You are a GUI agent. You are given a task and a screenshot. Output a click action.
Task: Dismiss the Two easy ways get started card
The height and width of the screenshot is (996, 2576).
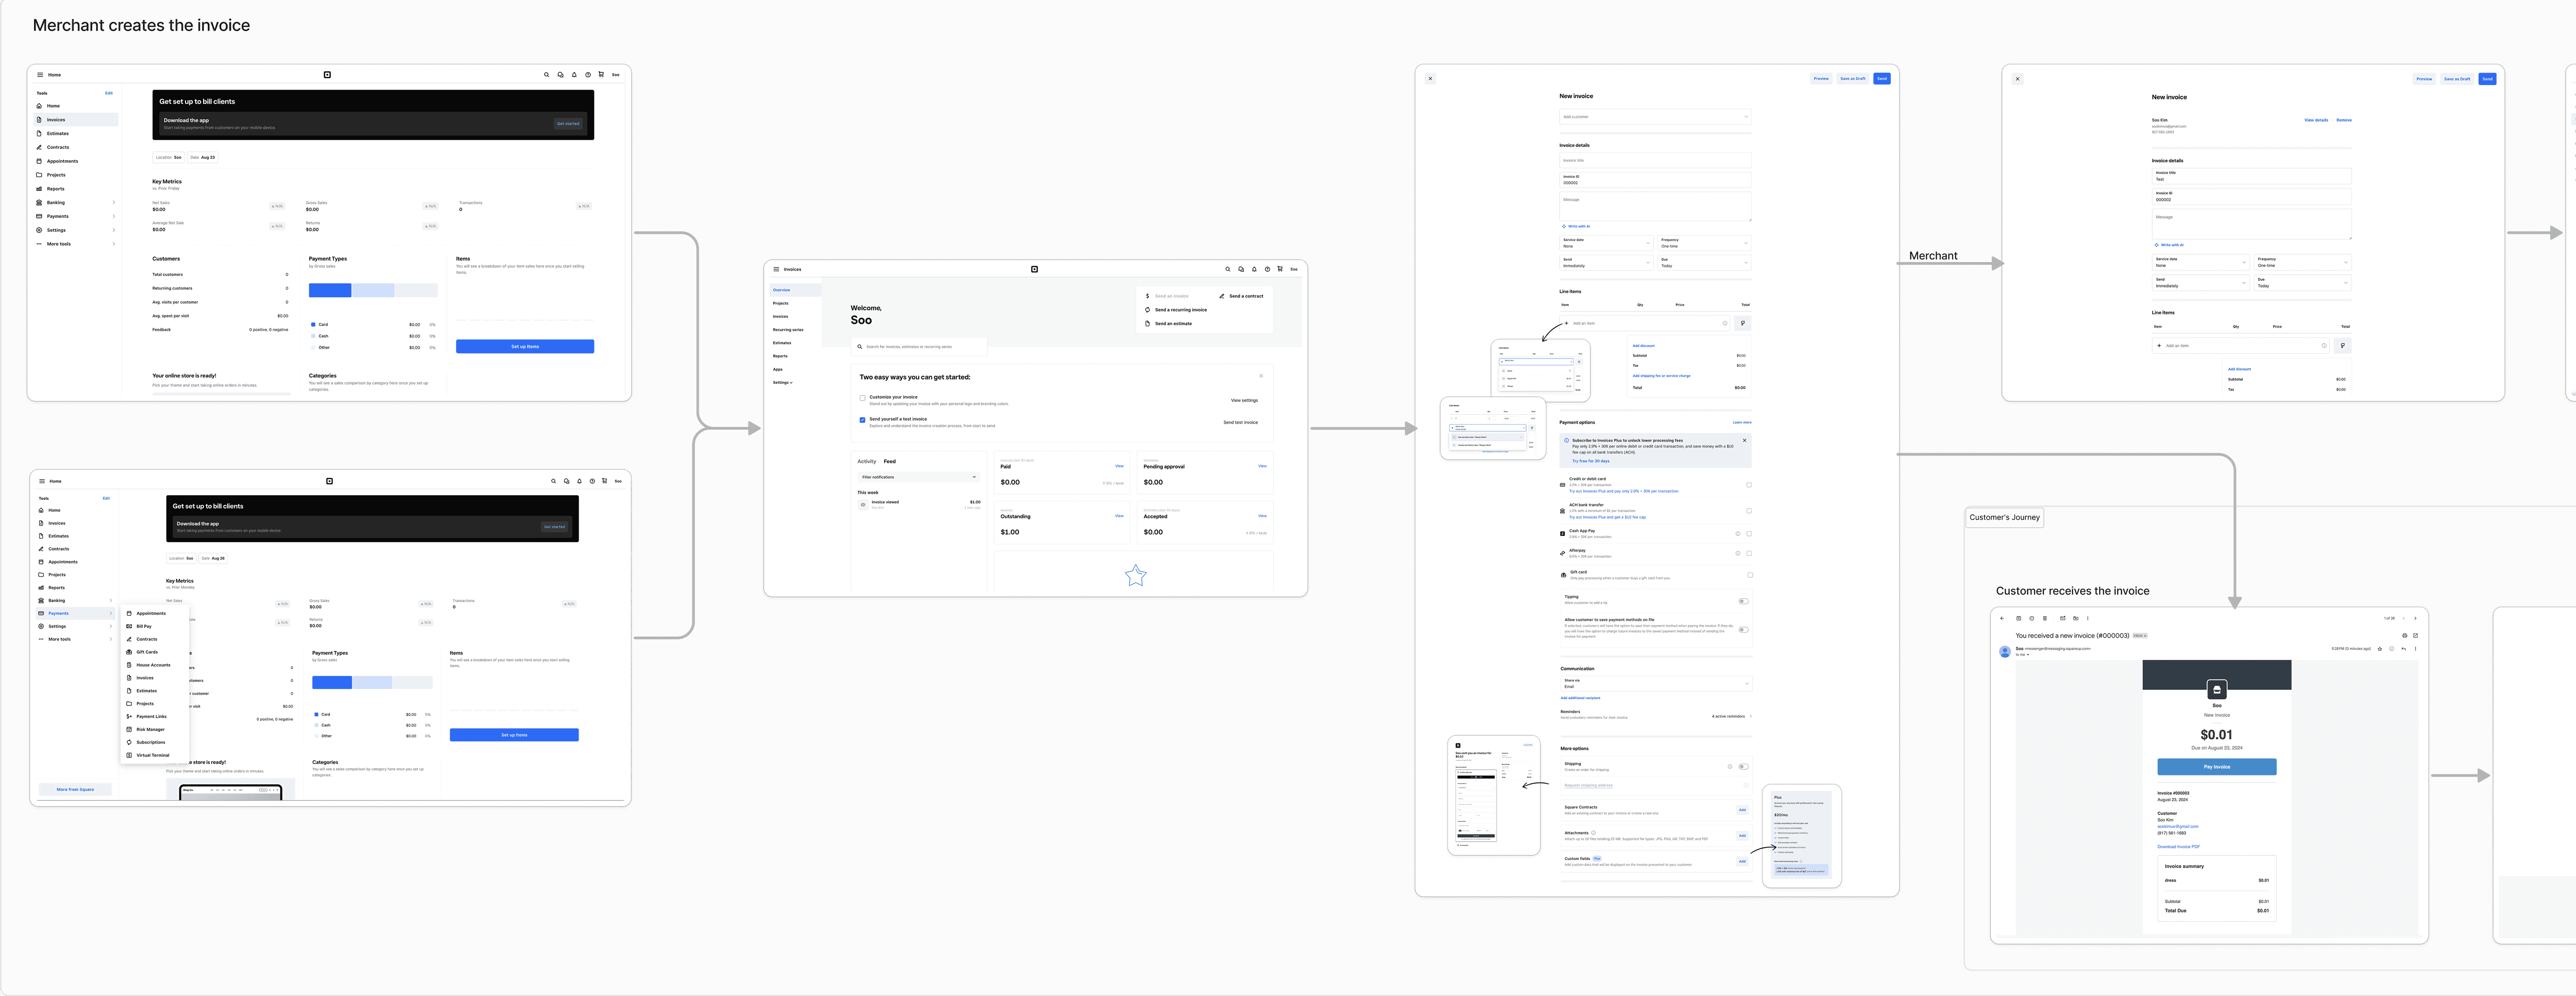click(1261, 376)
